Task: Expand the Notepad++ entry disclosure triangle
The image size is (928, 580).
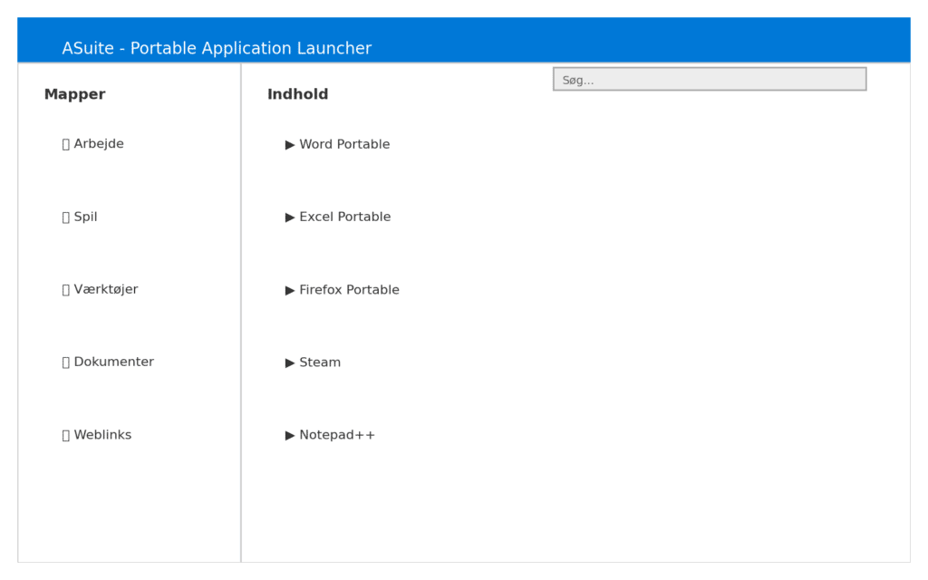Action: (290, 435)
